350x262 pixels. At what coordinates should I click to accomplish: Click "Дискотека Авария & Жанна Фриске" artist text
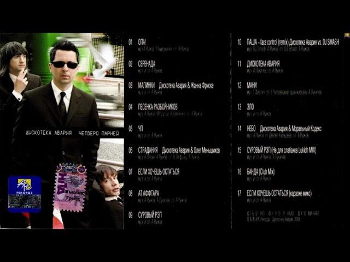click(x=186, y=86)
